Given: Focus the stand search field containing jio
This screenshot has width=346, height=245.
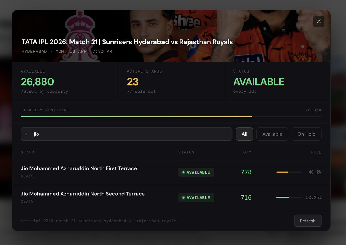Looking at the screenshot, I should click(x=127, y=134).
